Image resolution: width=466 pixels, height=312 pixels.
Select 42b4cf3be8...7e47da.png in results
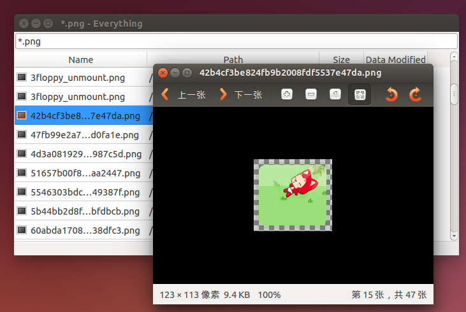coord(84,115)
